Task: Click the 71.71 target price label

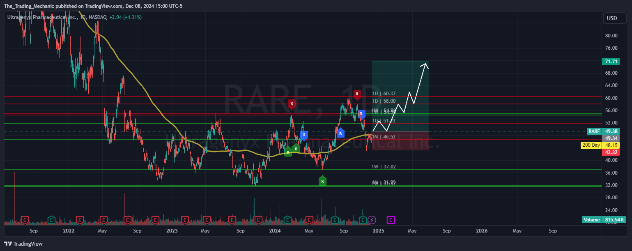Action: pyautogui.click(x=610, y=62)
